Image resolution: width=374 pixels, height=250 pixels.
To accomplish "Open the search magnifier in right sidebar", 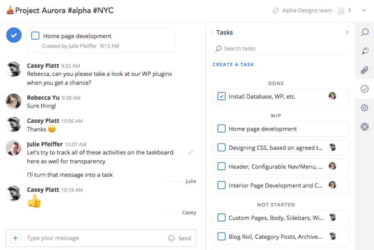I will tap(364, 32).
